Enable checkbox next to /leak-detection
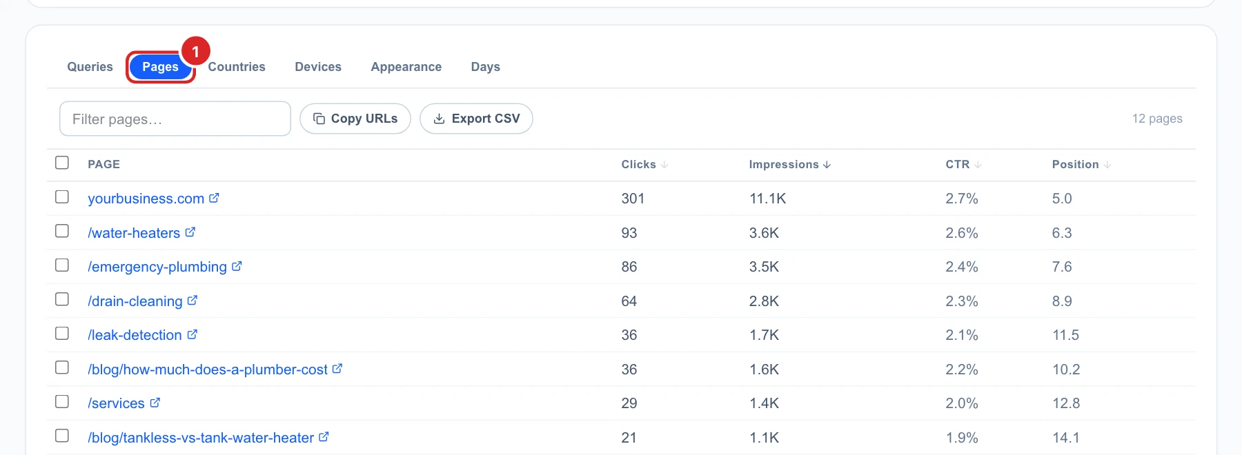 [62, 334]
